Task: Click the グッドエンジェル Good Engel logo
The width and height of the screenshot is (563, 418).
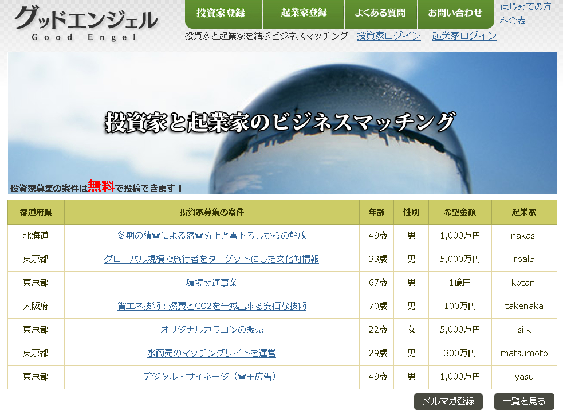Action: click(x=85, y=24)
